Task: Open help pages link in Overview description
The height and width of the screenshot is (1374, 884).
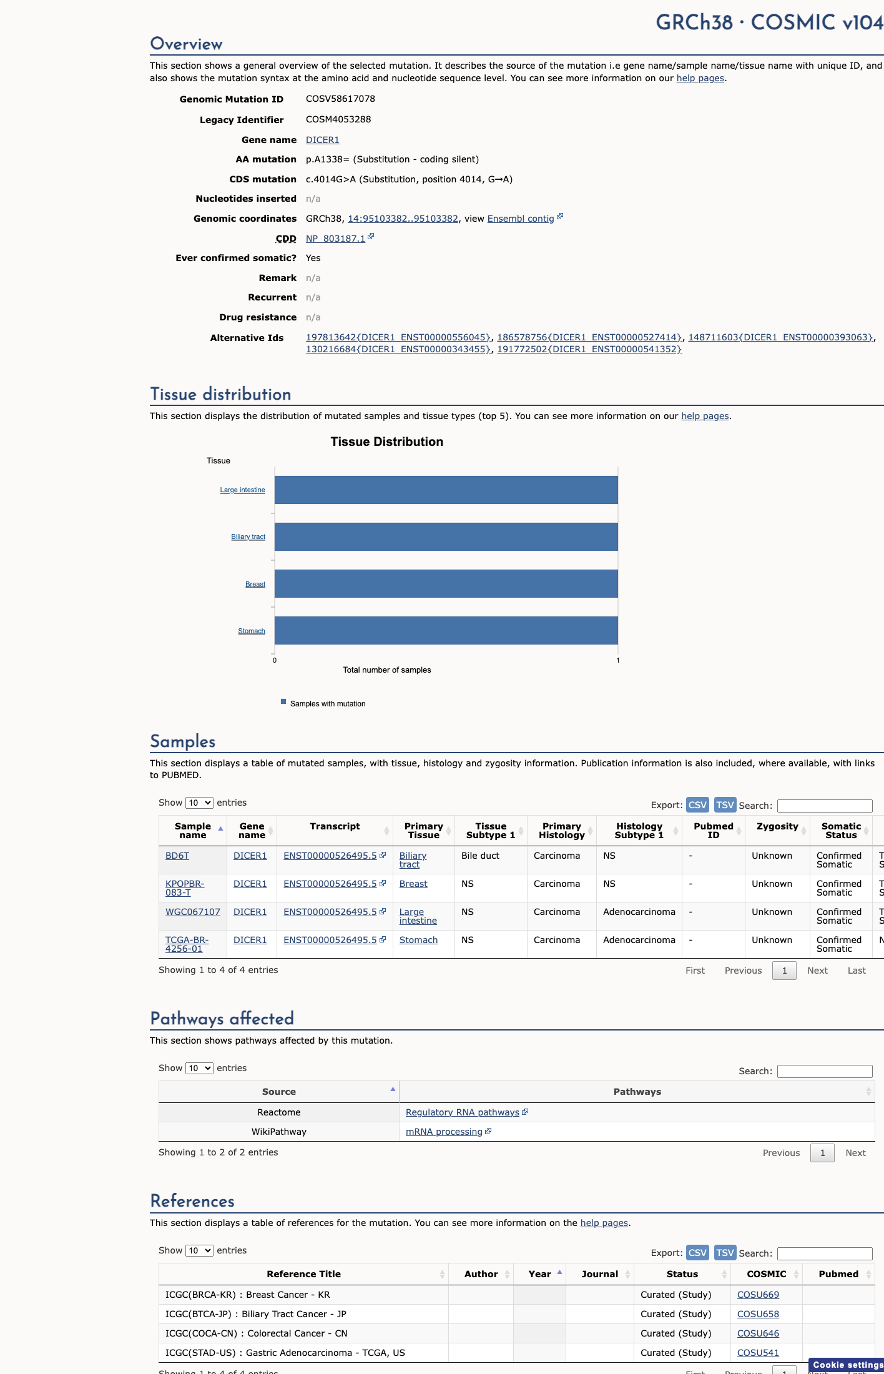Action: click(x=700, y=78)
